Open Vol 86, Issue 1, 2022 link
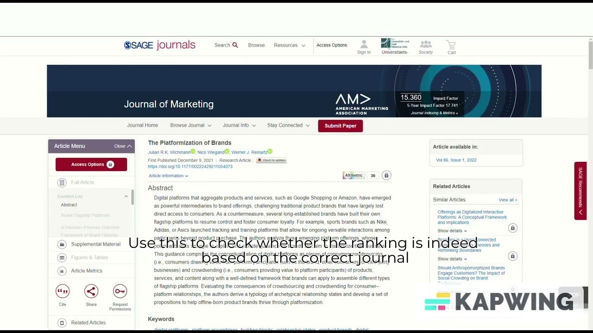The image size is (593, 333). tap(456, 160)
